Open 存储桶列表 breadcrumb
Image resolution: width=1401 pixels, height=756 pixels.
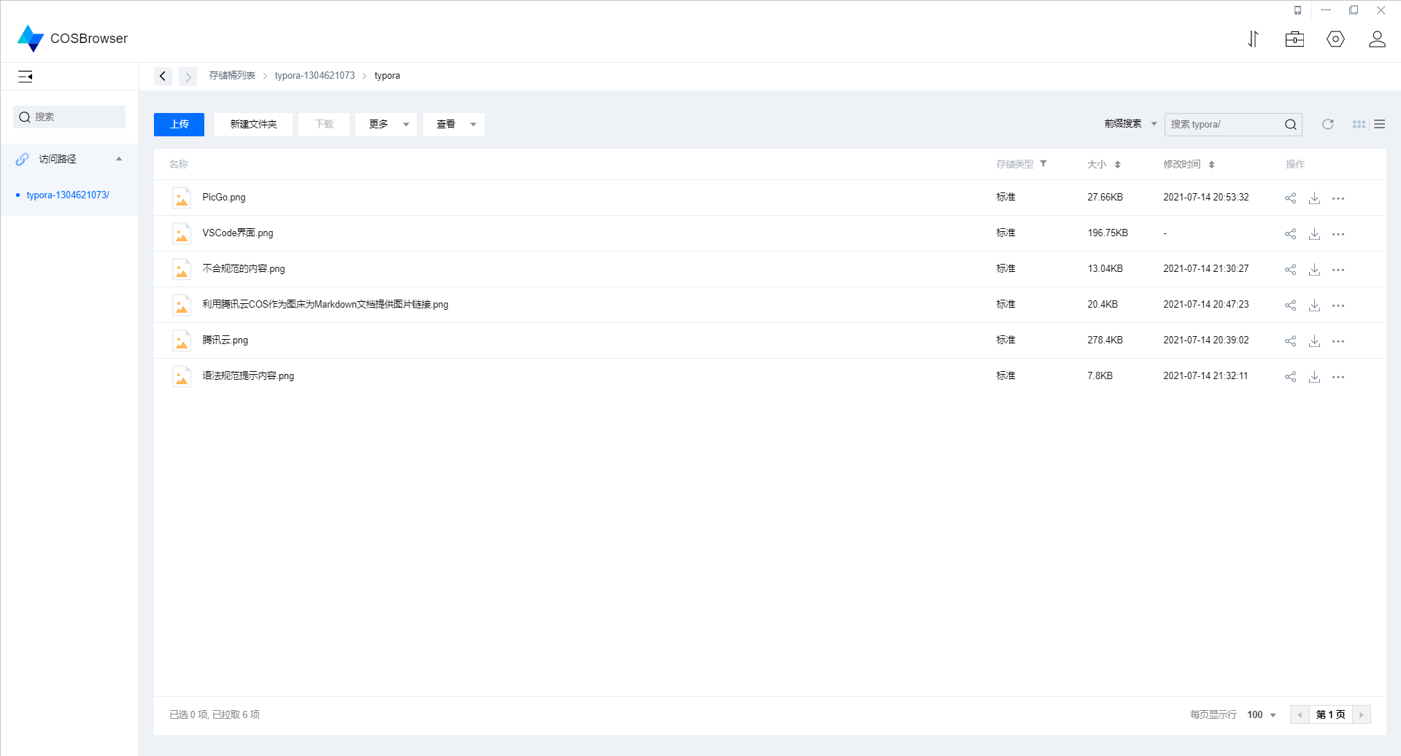(232, 76)
